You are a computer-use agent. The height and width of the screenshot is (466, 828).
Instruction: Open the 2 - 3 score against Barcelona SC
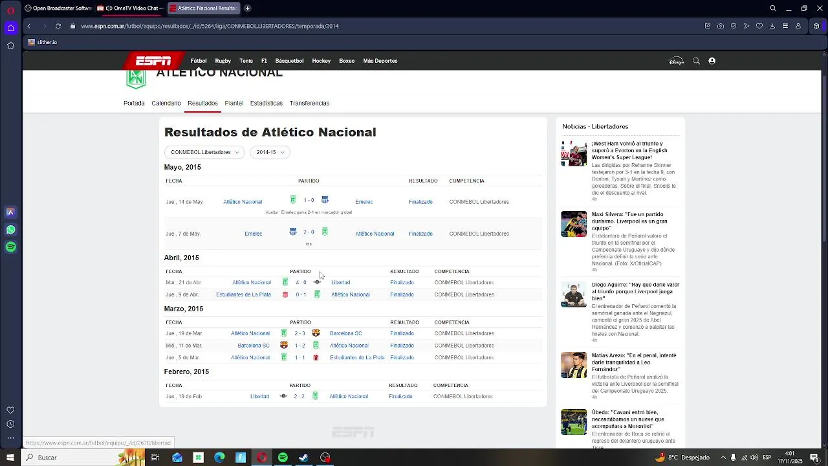300,333
